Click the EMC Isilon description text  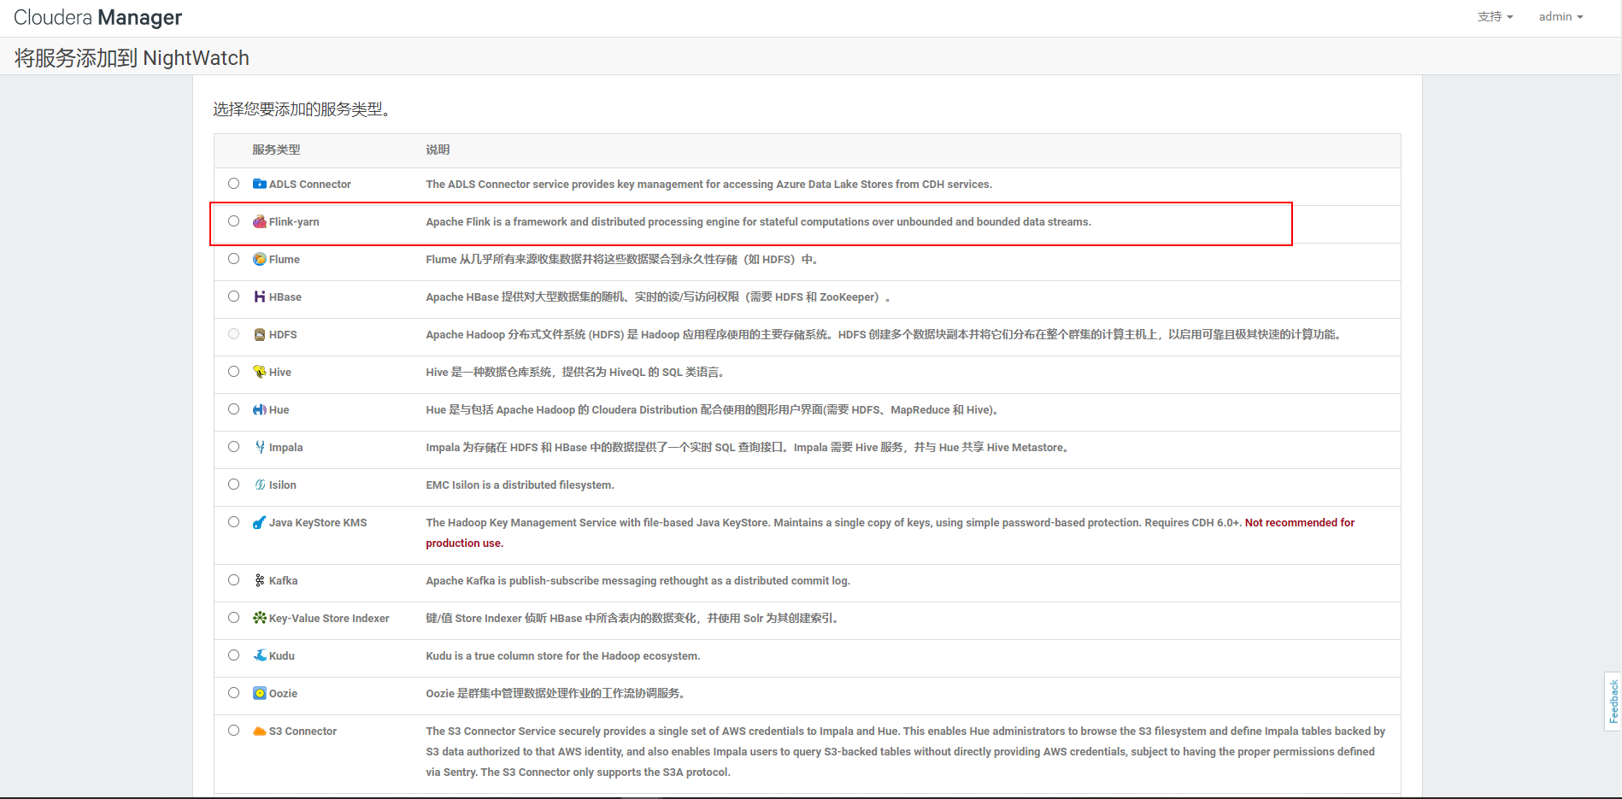click(520, 485)
